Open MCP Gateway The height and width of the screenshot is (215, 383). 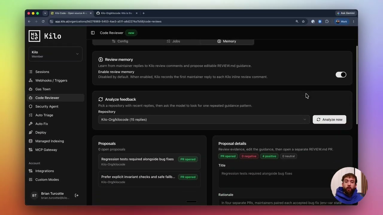pos(55,150)
